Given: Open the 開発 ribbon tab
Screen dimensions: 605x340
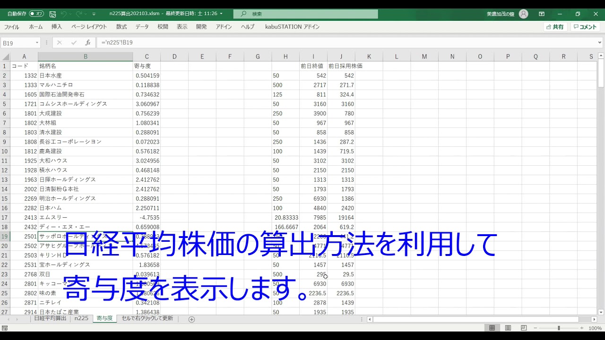Looking at the screenshot, I should (201, 27).
